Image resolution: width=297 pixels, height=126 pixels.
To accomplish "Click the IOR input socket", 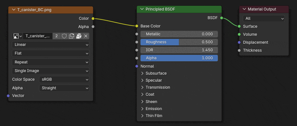I will click(137, 50).
